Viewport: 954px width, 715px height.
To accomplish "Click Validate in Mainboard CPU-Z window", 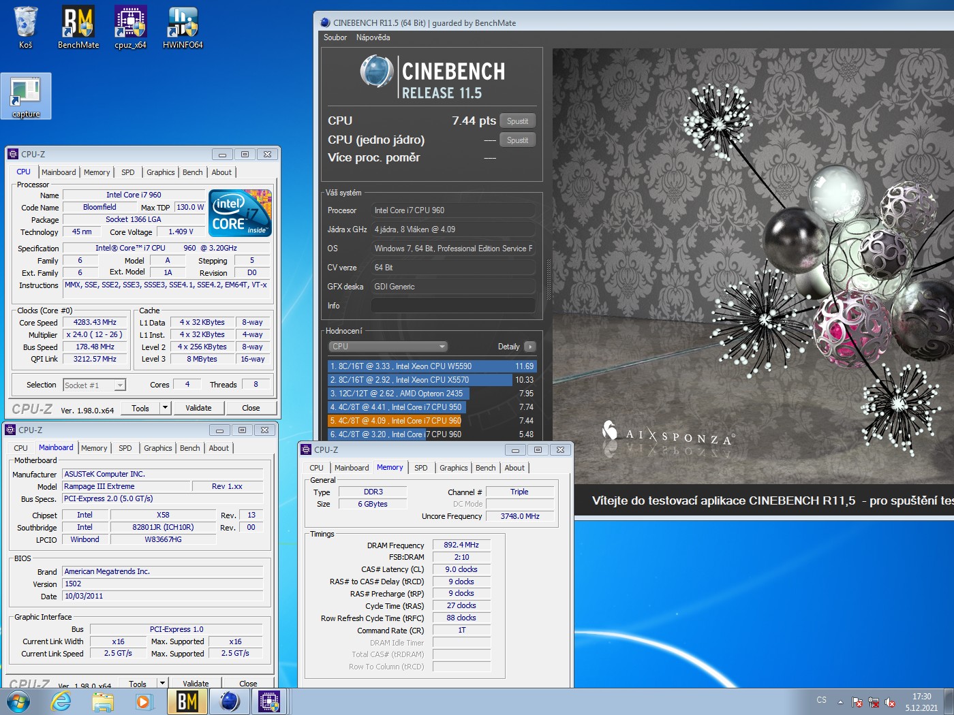I will (196, 683).
